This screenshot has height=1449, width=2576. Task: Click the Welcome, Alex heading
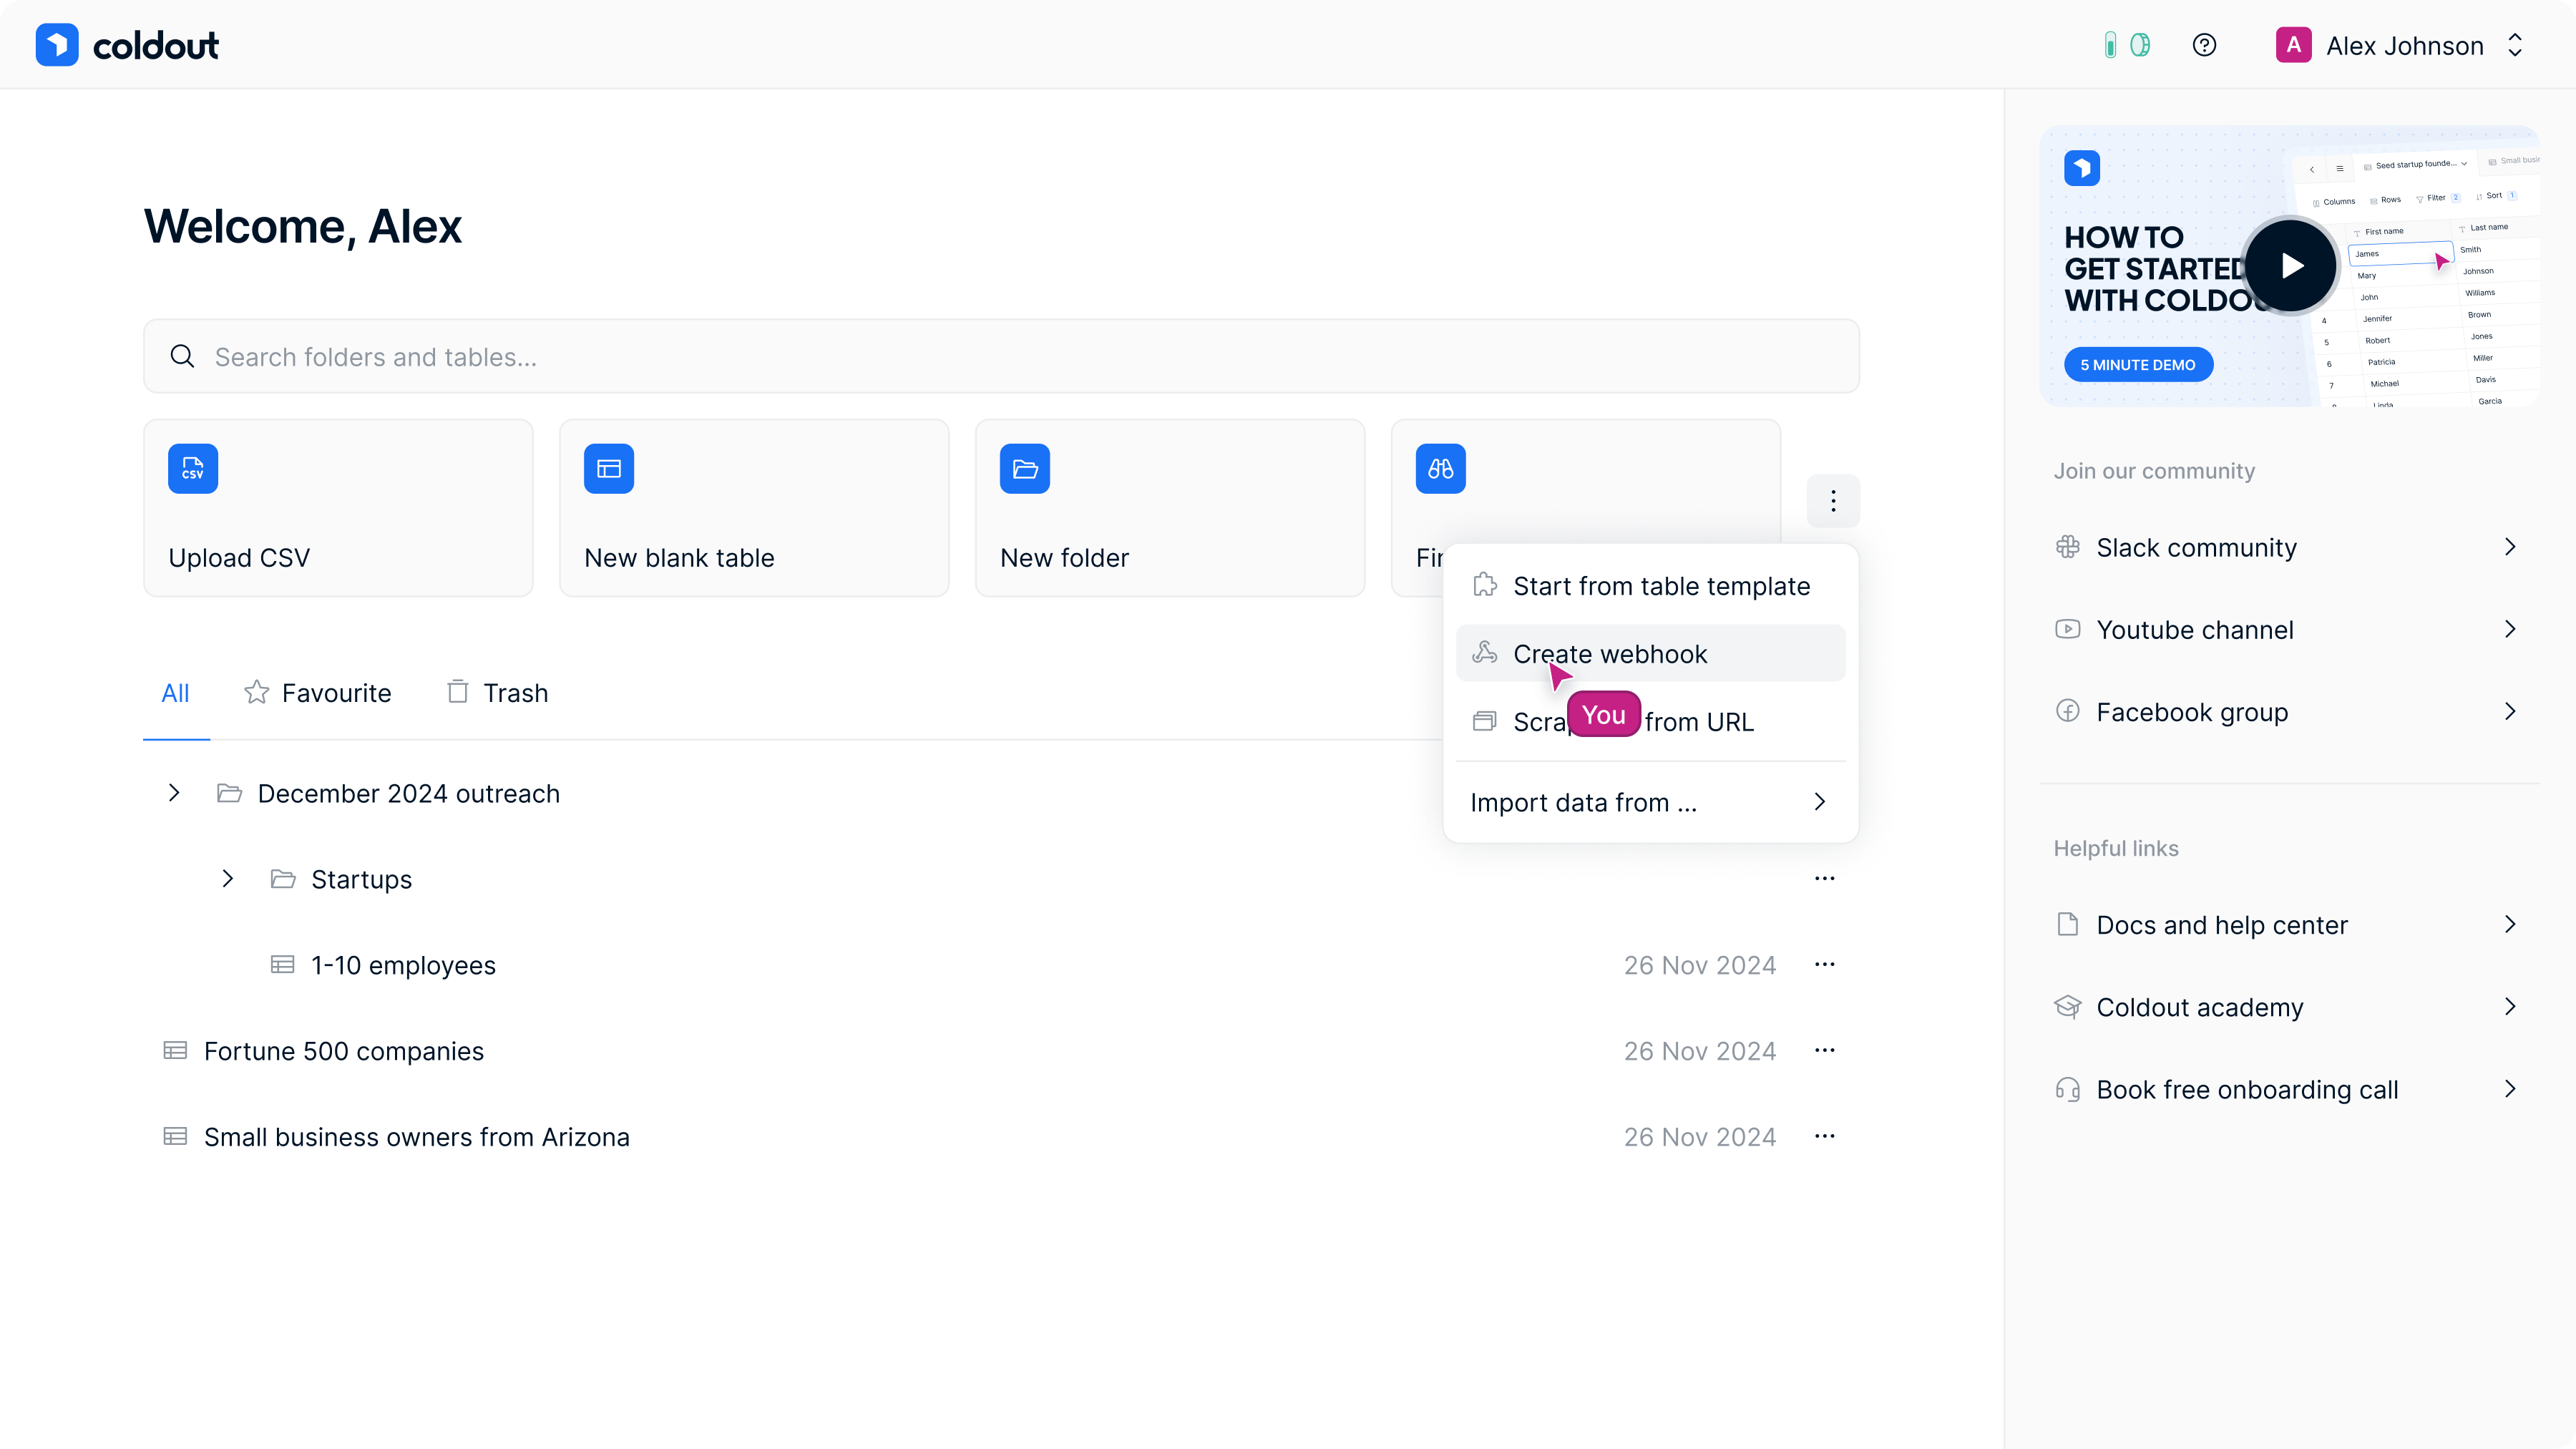pos(303,227)
